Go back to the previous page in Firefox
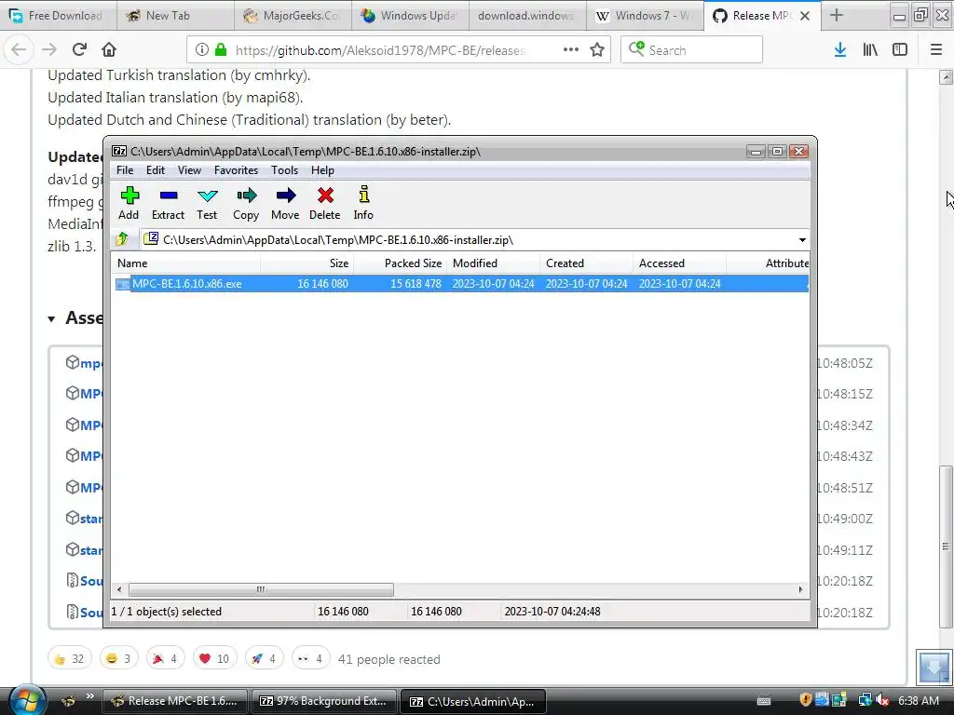This screenshot has width=954, height=715. pyautogui.click(x=19, y=49)
